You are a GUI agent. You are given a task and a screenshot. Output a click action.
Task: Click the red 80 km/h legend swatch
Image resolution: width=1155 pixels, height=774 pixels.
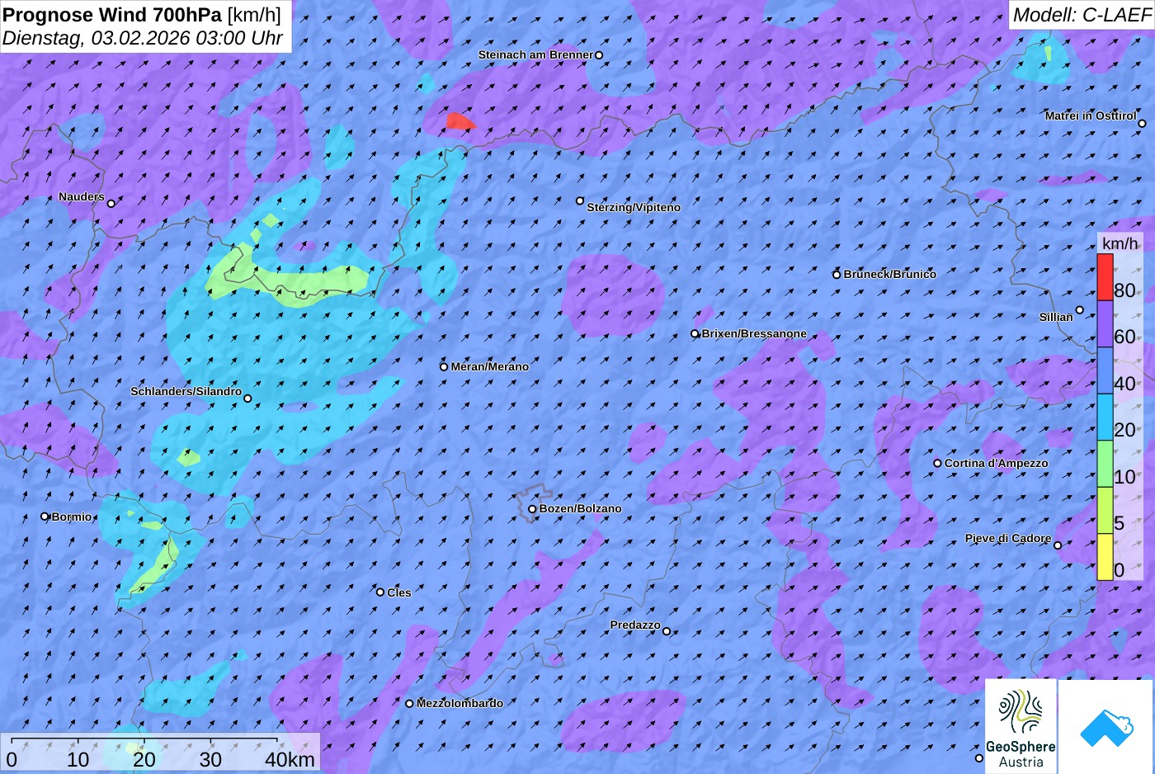click(x=1105, y=277)
